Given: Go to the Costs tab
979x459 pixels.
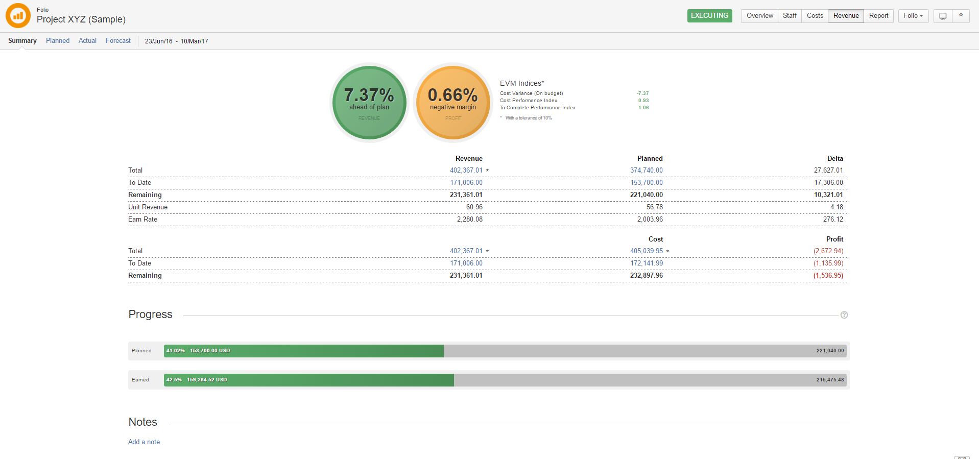Looking at the screenshot, I should pos(815,16).
